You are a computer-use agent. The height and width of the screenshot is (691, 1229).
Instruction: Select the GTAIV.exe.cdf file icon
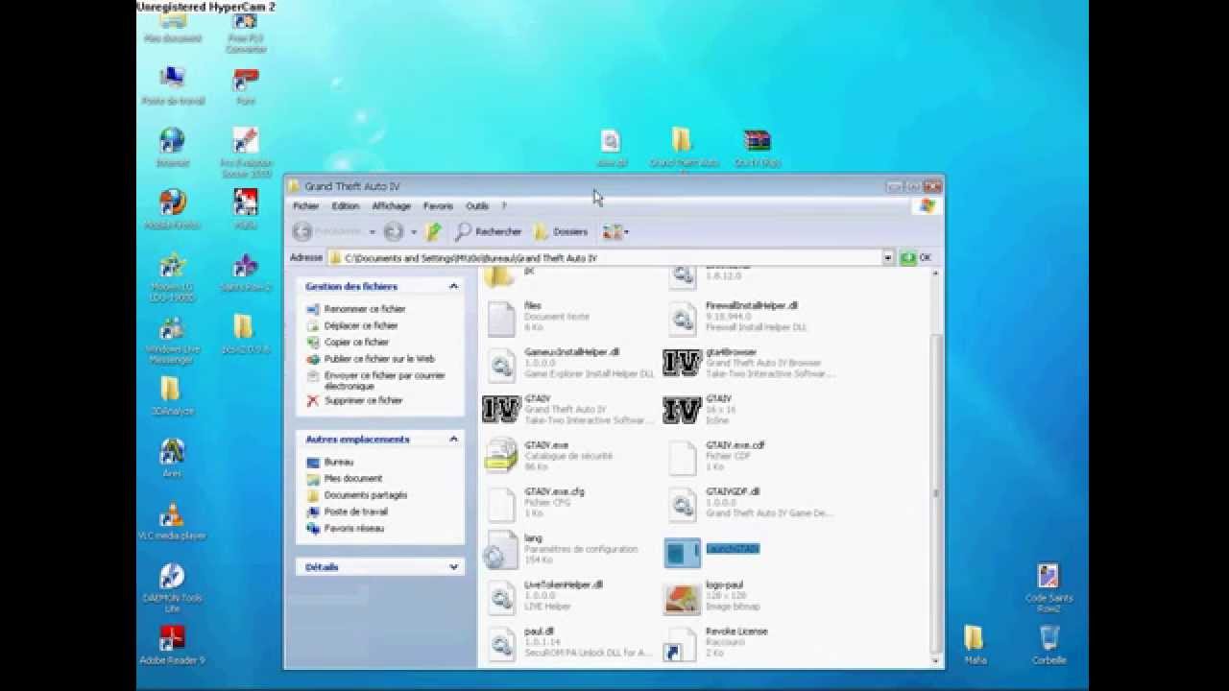[682, 458]
